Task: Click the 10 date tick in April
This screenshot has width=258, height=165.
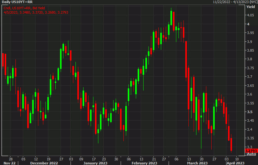Action: [x=237, y=159]
